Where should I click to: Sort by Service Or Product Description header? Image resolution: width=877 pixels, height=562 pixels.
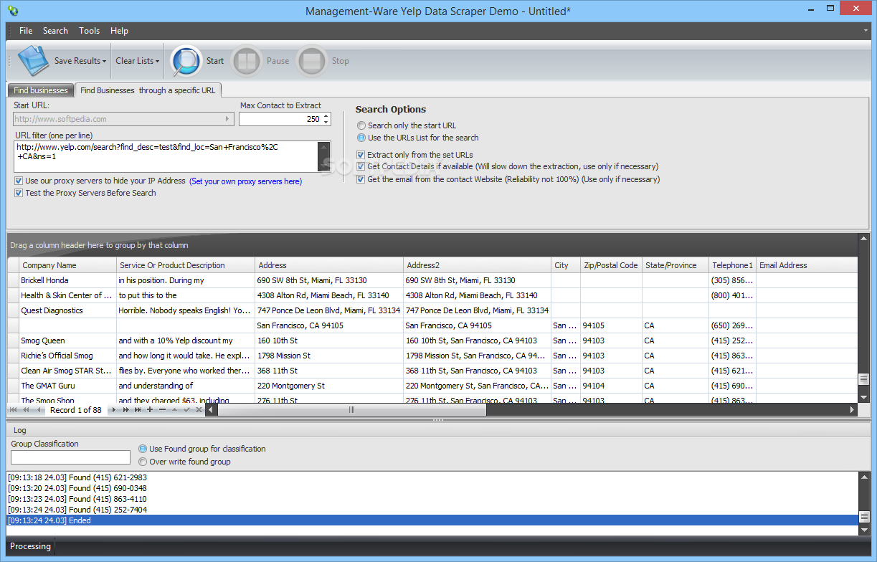(x=186, y=265)
